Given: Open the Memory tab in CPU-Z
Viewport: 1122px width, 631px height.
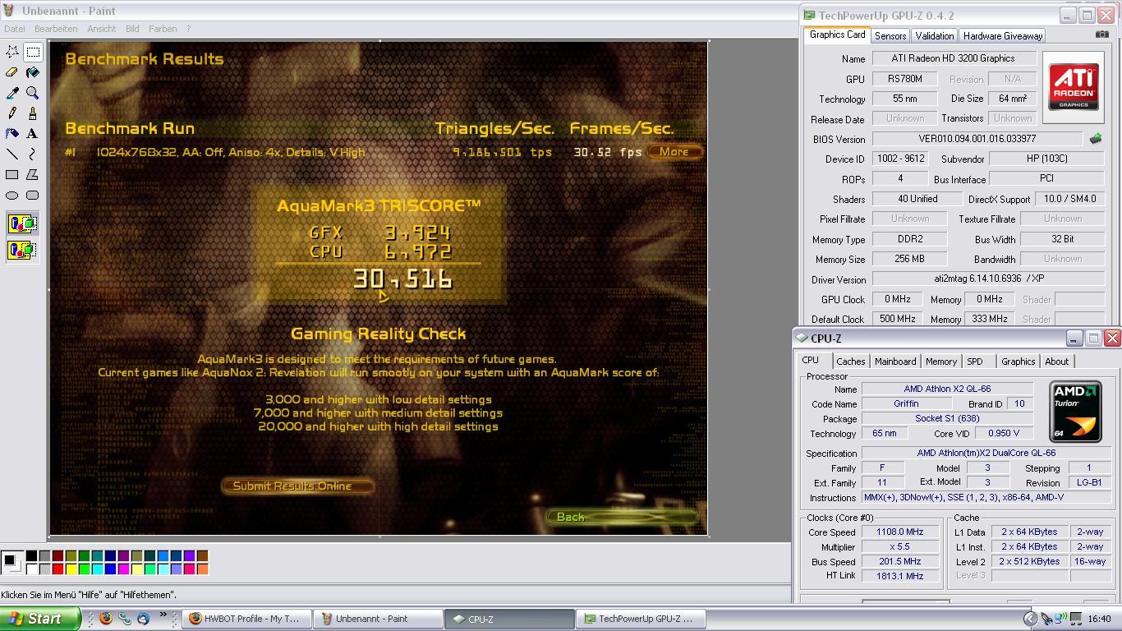Looking at the screenshot, I should [x=941, y=362].
